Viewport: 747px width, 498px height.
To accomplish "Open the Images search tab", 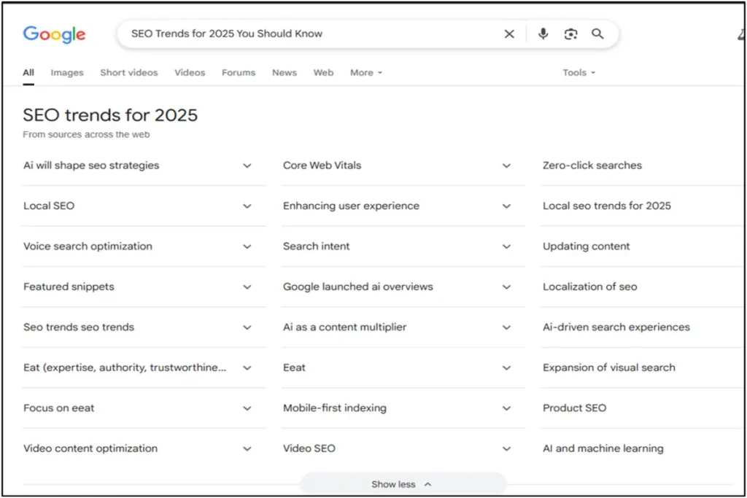I will pos(66,72).
